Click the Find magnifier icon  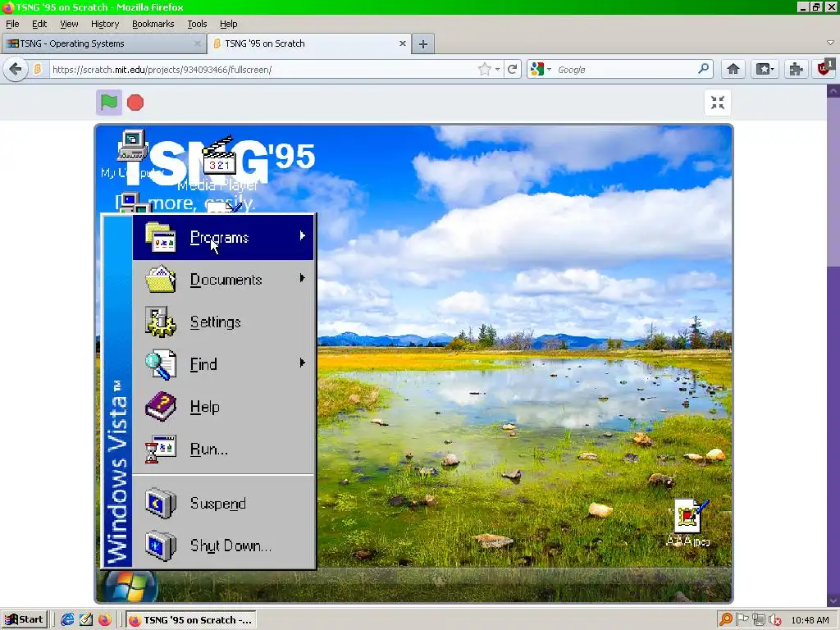(161, 364)
